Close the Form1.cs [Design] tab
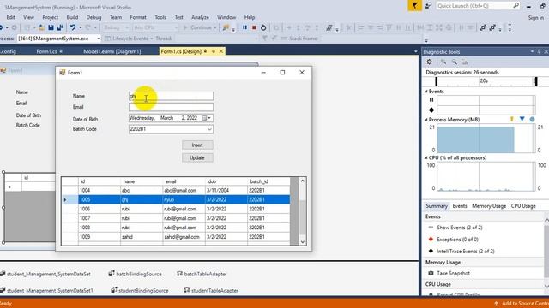This screenshot has height=308, width=549. tap(221, 51)
